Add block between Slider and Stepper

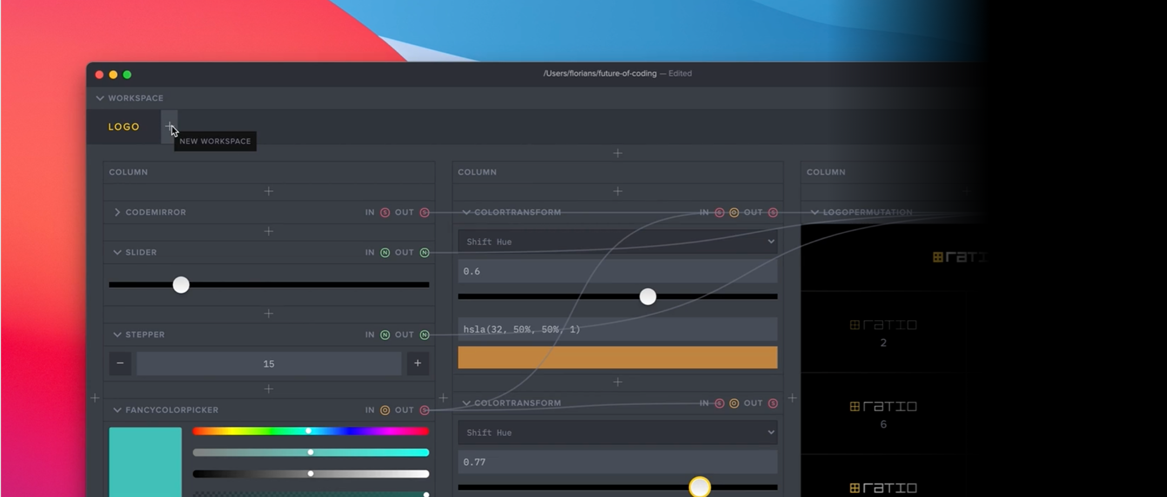269,314
